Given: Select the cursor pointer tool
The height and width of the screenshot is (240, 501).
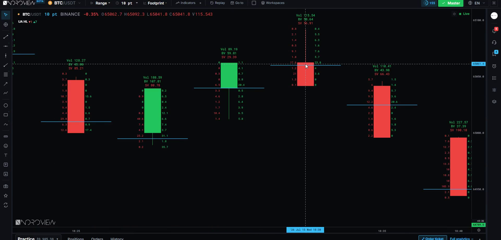Looking at the screenshot, I should coord(6,15).
